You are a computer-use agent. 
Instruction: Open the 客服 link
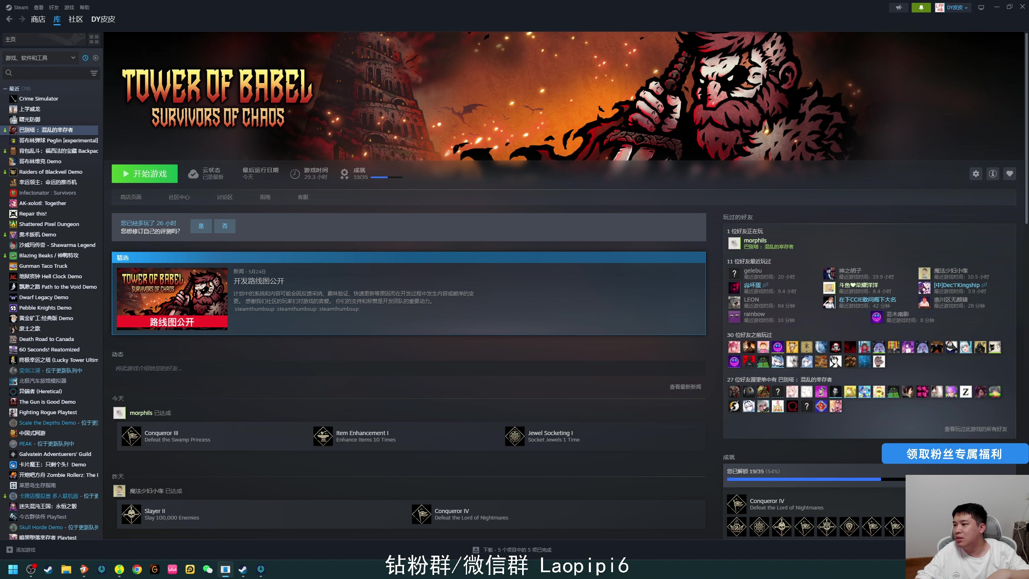pyautogui.click(x=303, y=197)
